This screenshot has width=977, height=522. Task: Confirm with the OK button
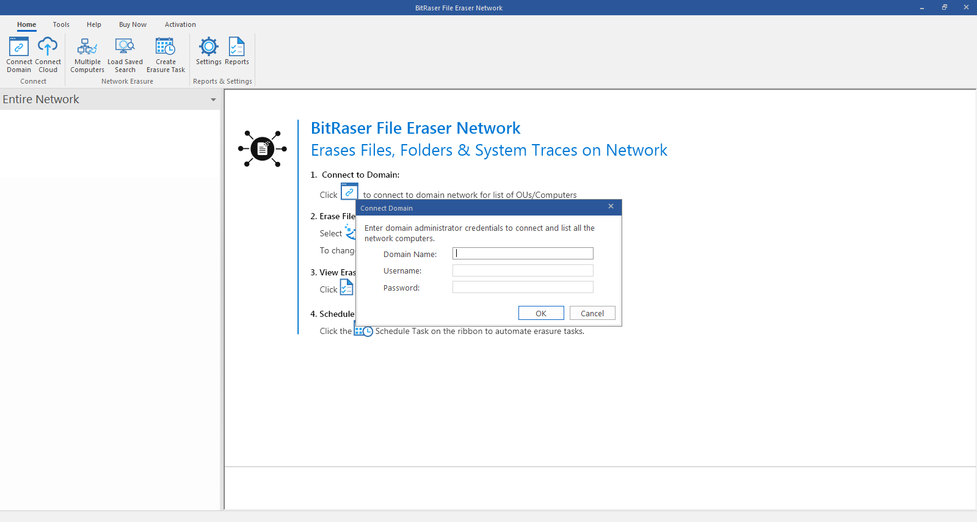541,313
